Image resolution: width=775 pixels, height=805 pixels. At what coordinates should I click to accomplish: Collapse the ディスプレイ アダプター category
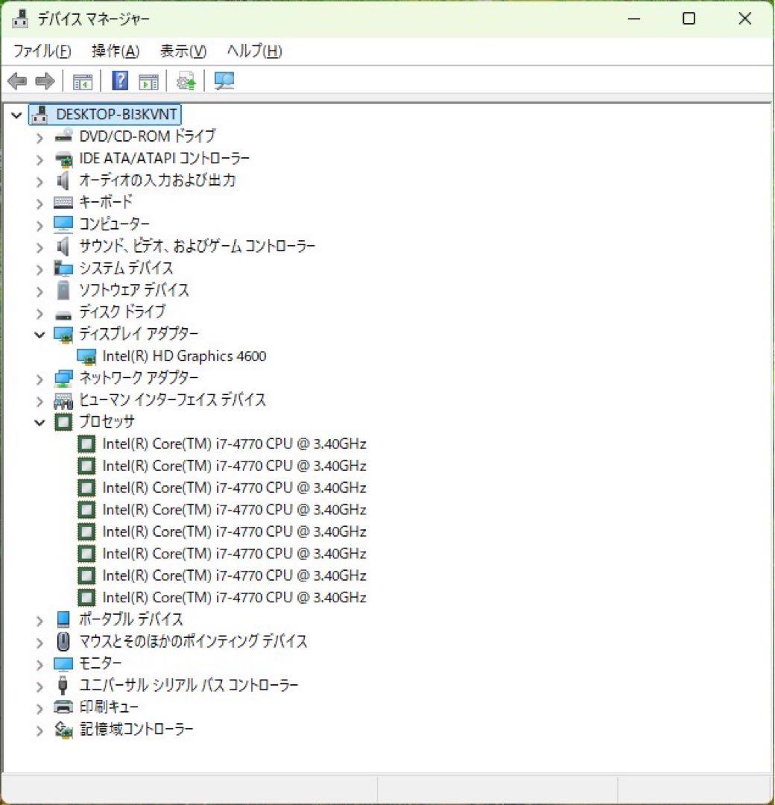pyautogui.click(x=39, y=334)
